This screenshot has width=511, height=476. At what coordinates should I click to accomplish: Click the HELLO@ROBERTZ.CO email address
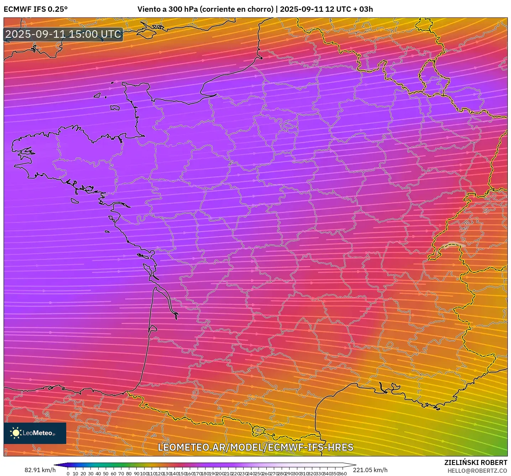tap(477, 471)
